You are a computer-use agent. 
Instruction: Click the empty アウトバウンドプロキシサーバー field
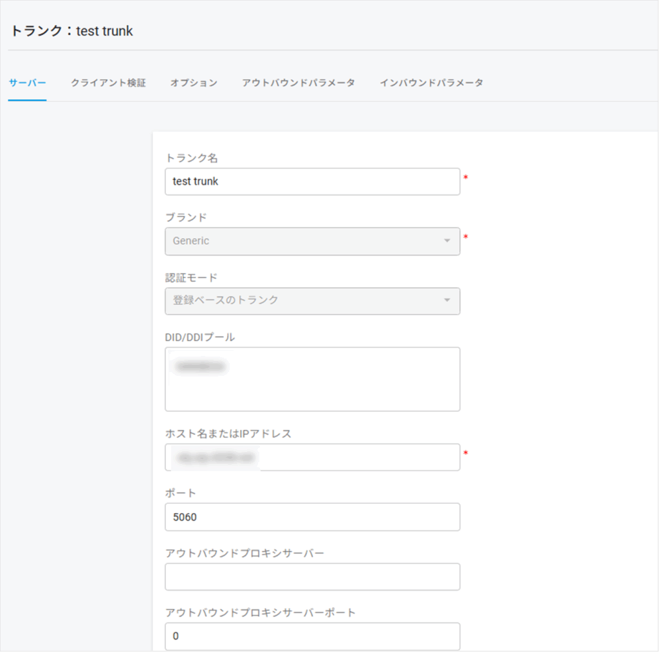(312, 577)
